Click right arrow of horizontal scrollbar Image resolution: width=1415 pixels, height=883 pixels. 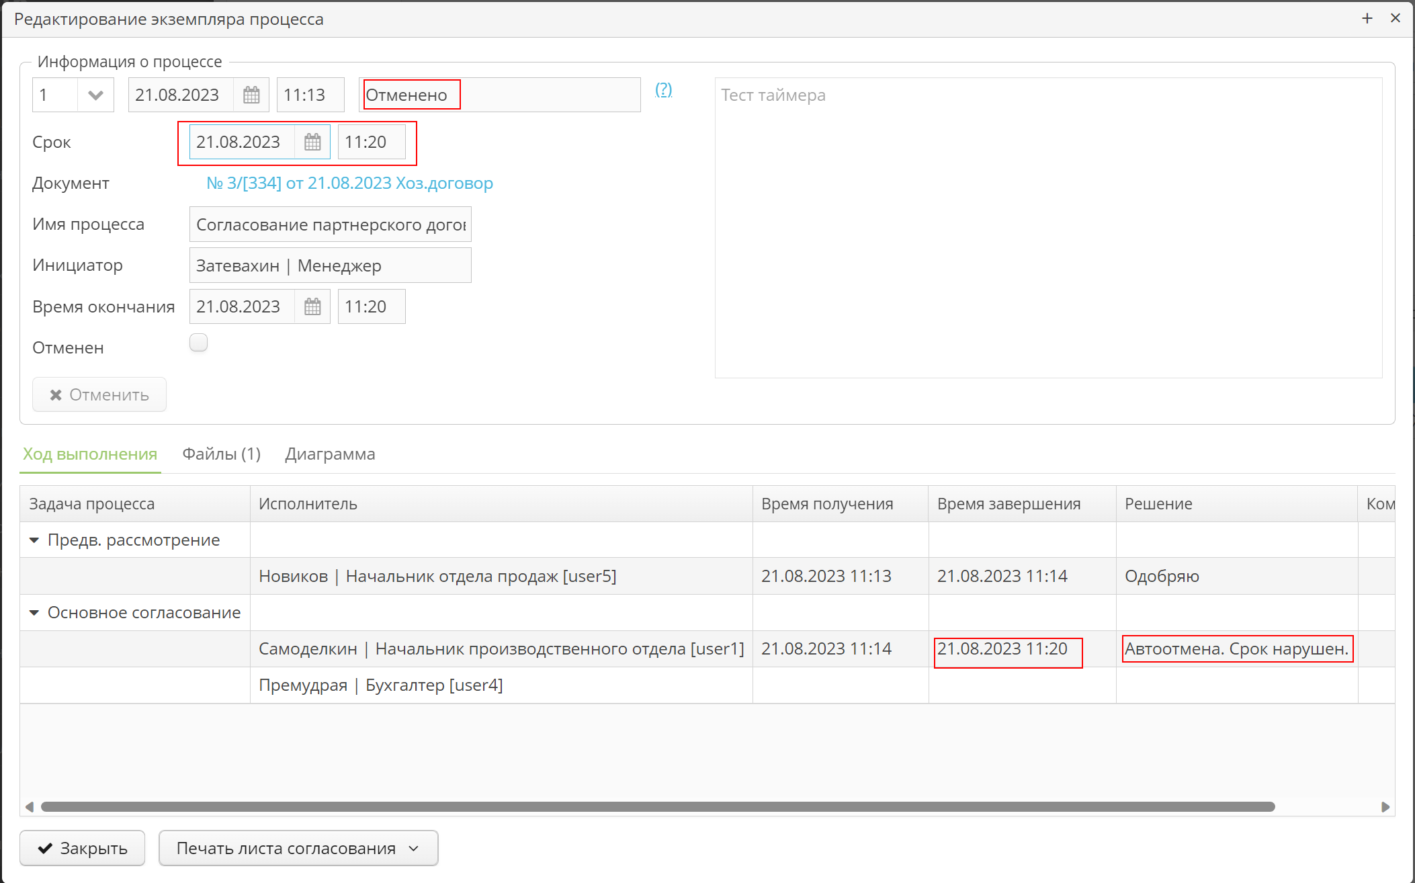coord(1385,806)
